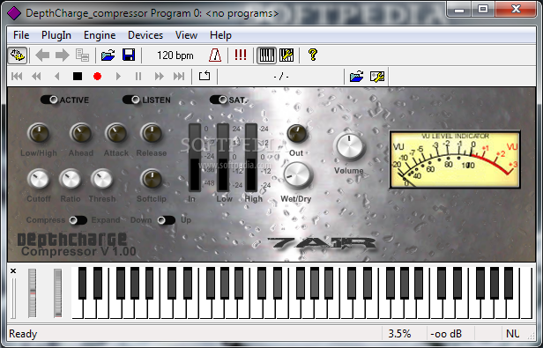Click the pause button

[138, 76]
